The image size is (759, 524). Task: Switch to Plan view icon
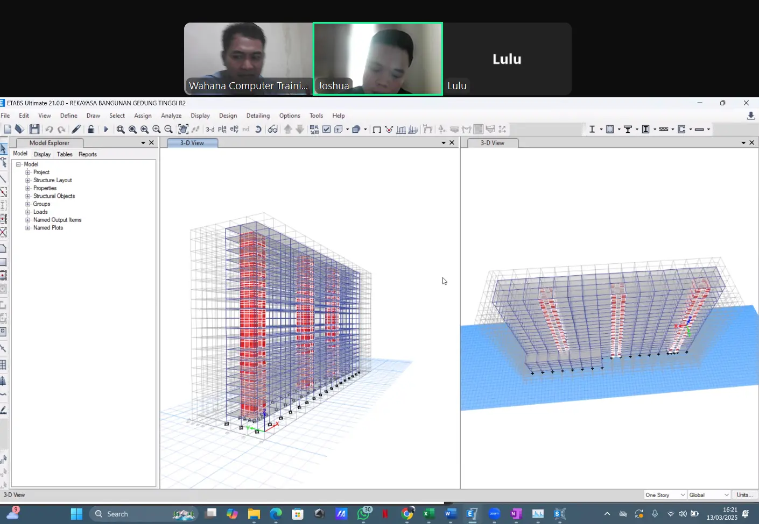[222, 129]
